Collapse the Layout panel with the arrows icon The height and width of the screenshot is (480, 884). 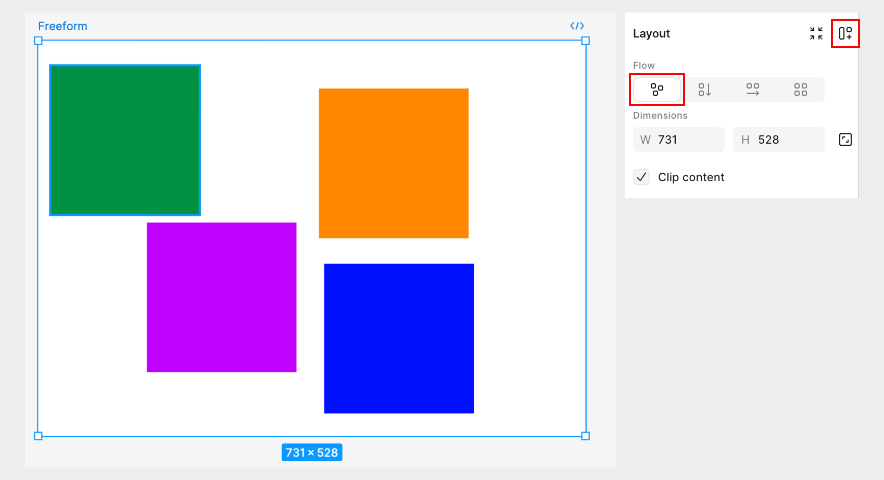pos(816,33)
